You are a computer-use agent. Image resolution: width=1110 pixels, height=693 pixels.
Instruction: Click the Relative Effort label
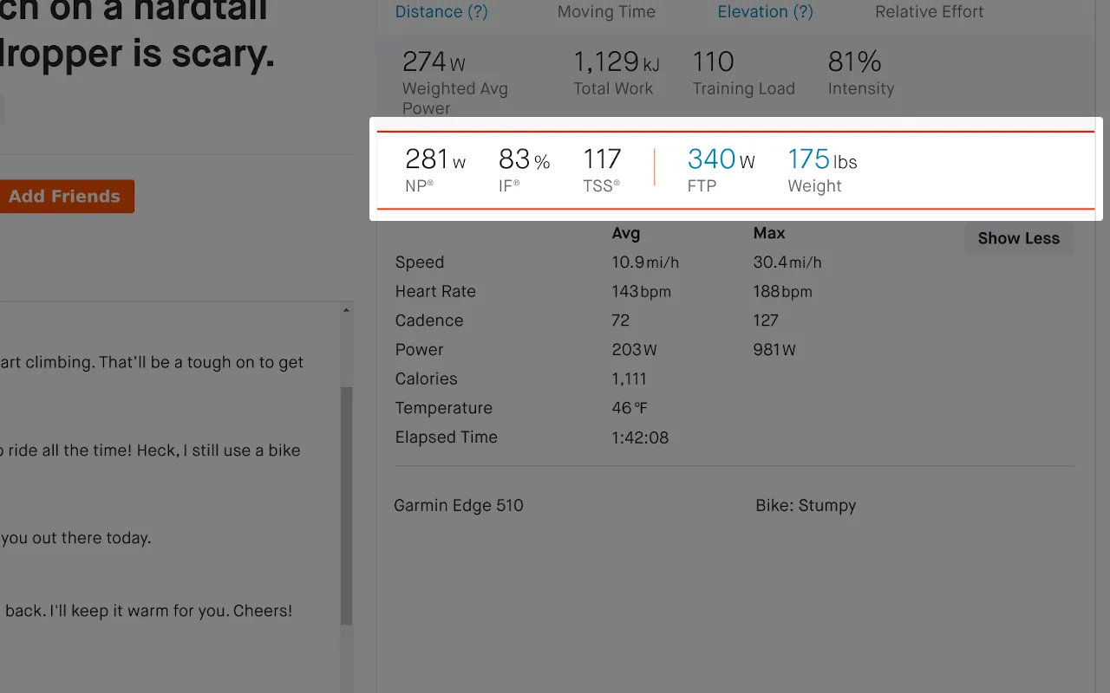929,12
